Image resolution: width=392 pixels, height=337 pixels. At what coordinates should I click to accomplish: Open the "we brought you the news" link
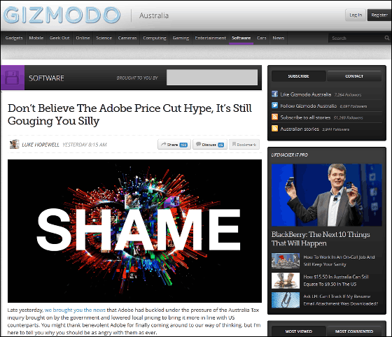[75, 310]
